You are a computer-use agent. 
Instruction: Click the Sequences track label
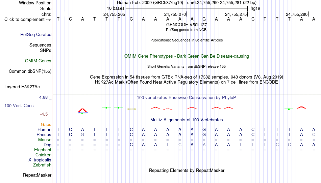(40, 45)
